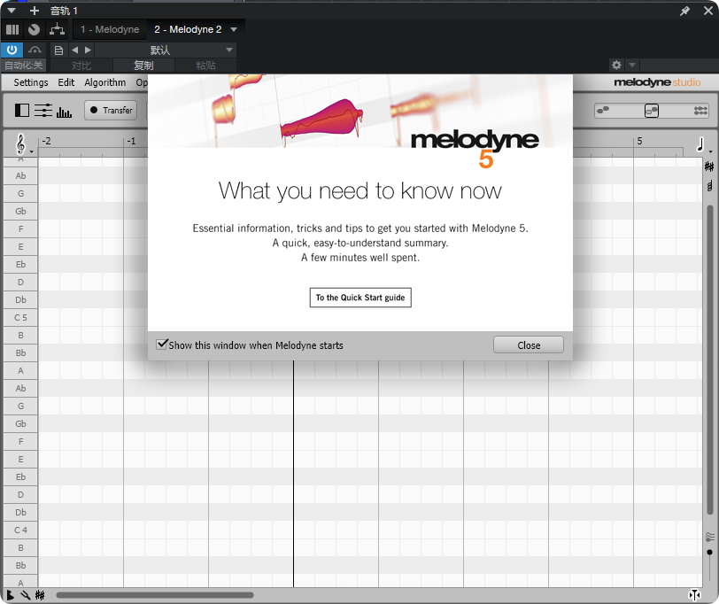Viewport: 719px width, 604px height.
Task: Expand the dropdown arrow next to 2 - Melodyne 2
Action: pyautogui.click(x=234, y=29)
